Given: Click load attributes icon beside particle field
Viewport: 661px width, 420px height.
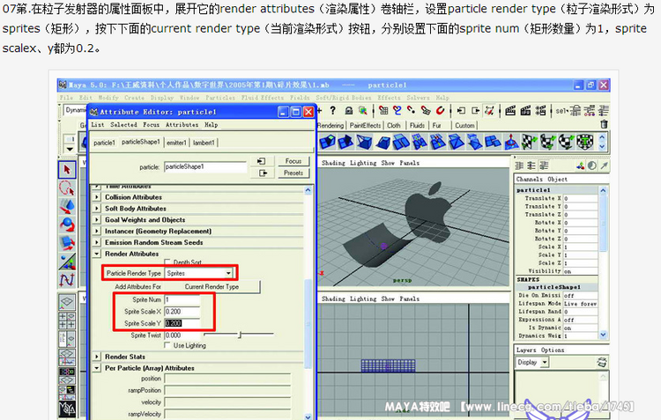Looking at the screenshot, I should point(262,161).
